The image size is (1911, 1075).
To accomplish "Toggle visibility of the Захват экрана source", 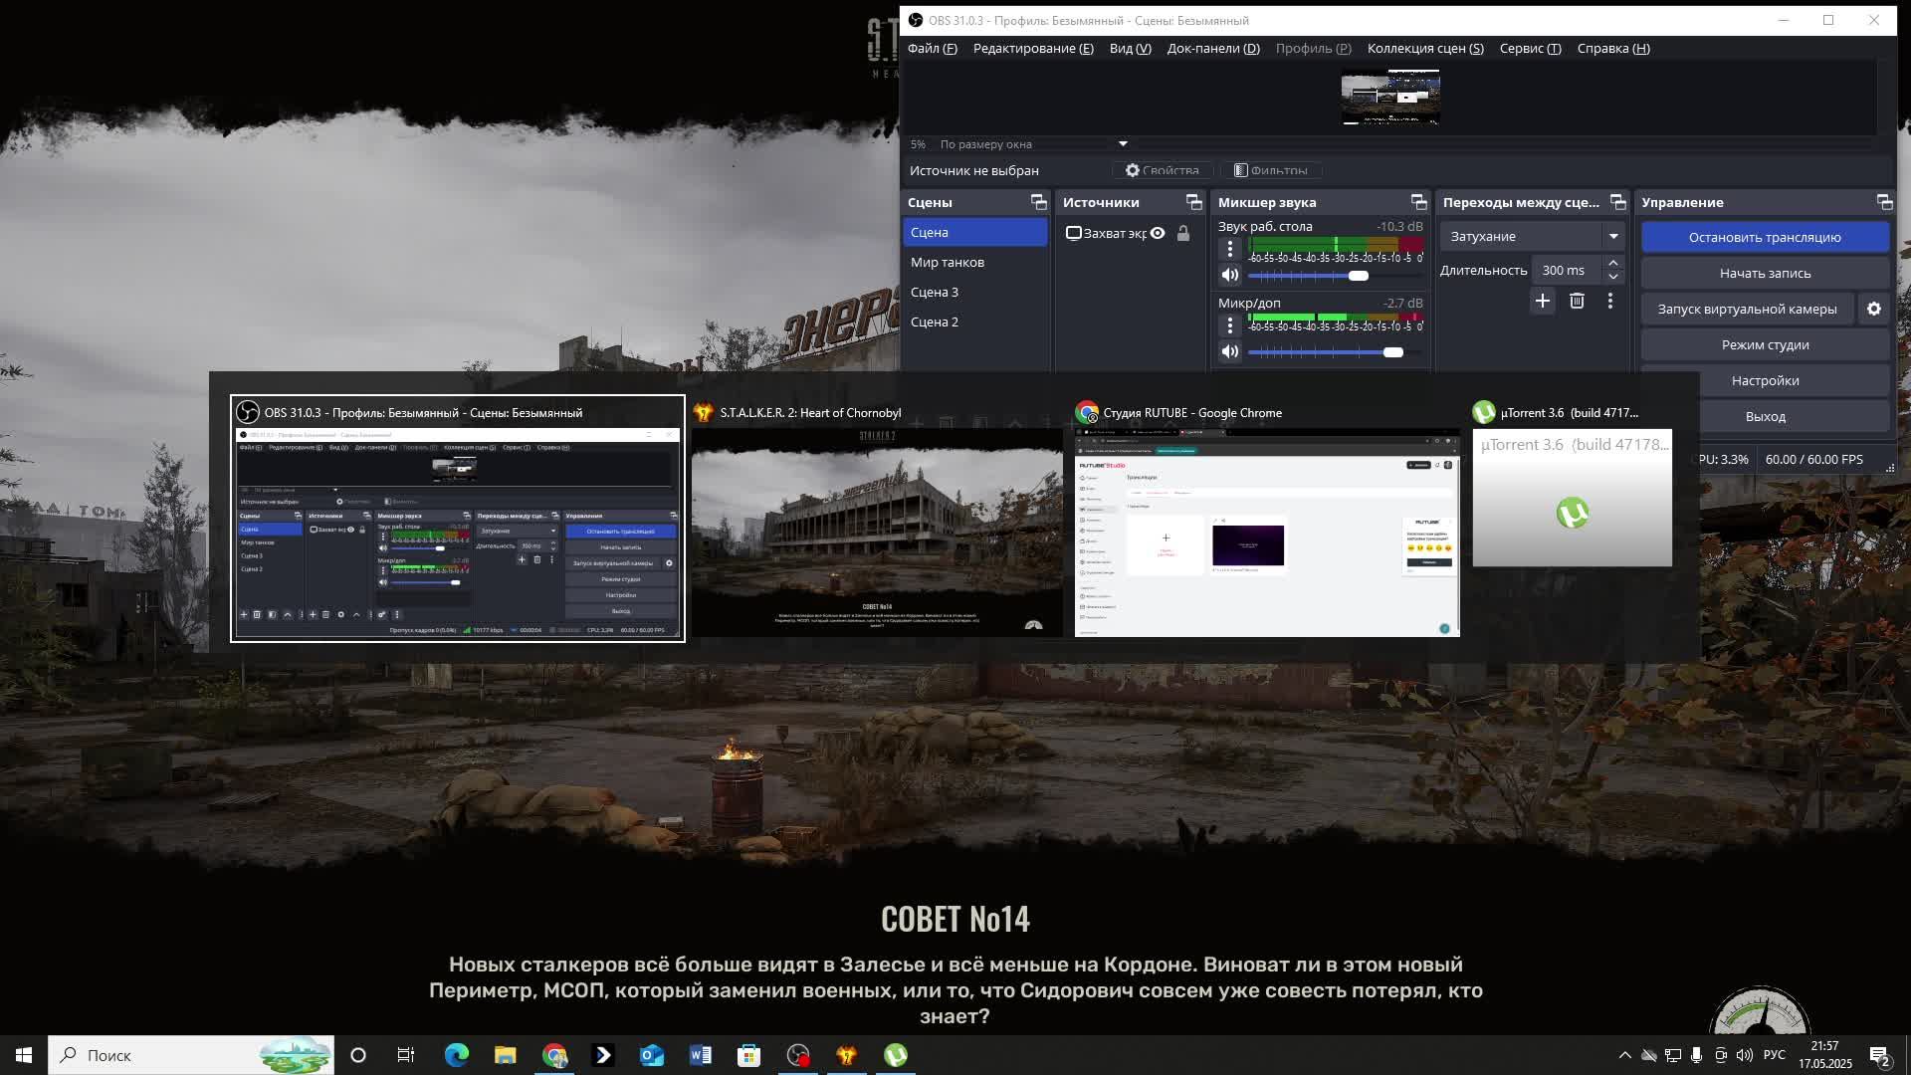I will coord(1158,233).
